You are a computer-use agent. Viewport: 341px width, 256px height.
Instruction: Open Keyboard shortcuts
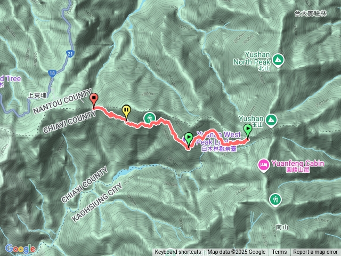click(178, 252)
